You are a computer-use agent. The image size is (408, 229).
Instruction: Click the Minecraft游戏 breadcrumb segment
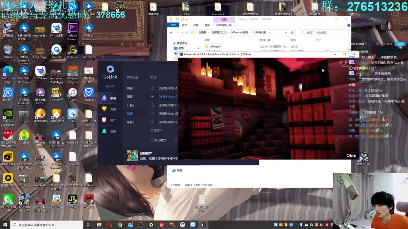click(240, 32)
